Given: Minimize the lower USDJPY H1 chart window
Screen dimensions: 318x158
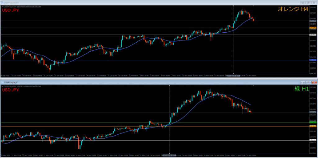Looking at the screenshot, I should (x=303, y=82).
